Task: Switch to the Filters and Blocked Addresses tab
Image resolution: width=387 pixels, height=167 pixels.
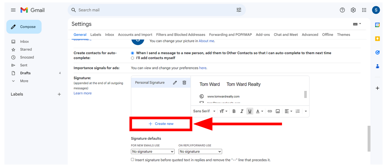Action: [181, 35]
